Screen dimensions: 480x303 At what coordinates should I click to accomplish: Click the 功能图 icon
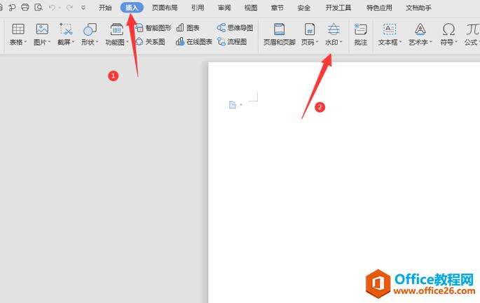pyautogui.click(x=116, y=29)
